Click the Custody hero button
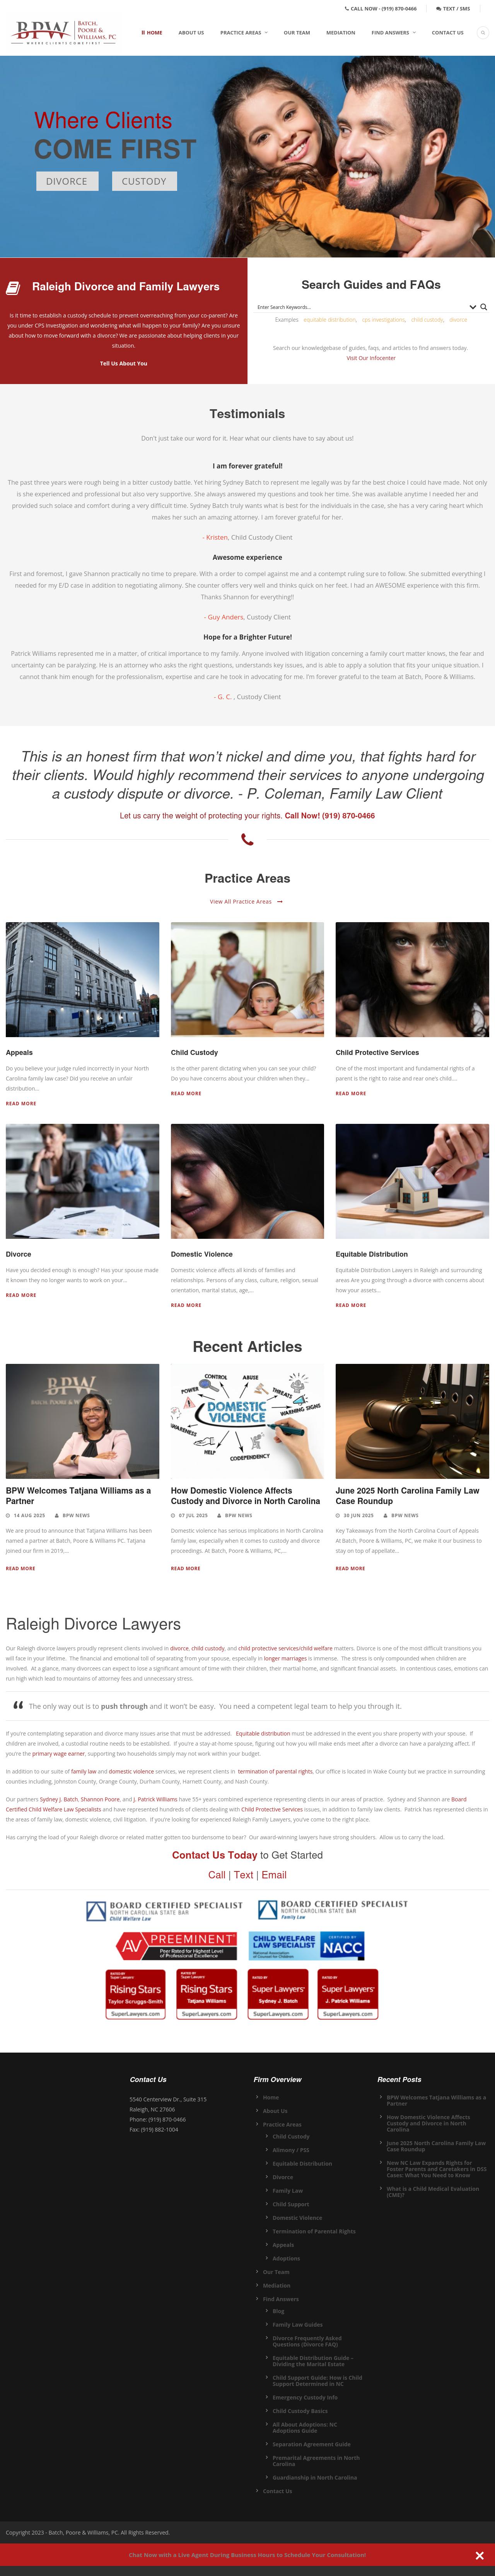This screenshot has height=2576, width=495. click(144, 181)
